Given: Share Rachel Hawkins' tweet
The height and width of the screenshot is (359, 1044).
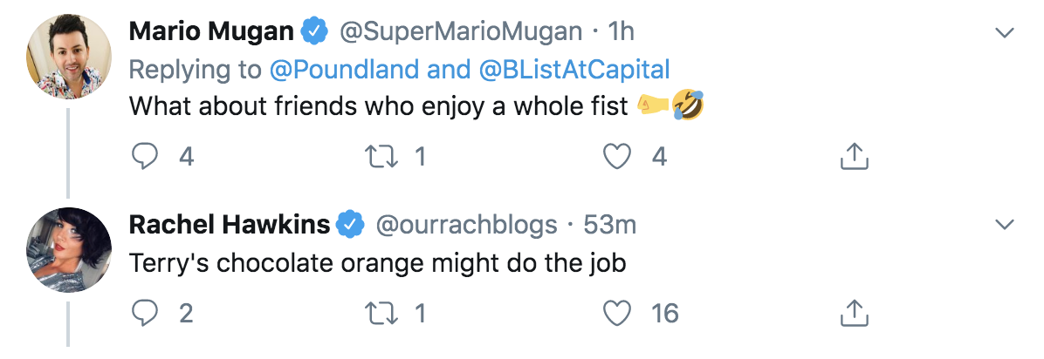Looking at the screenshot, I should 853,312.
